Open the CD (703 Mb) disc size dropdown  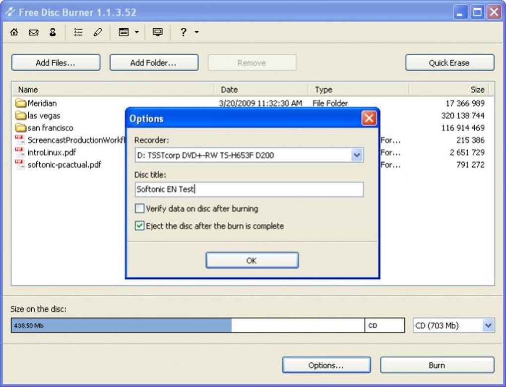tap(488, 325)
